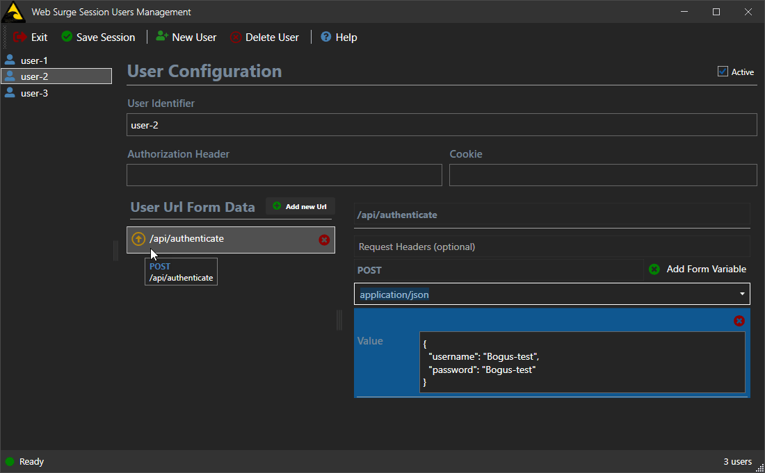
Task: Open the application/json content-type dropdown
Action: tap(741, 294)
